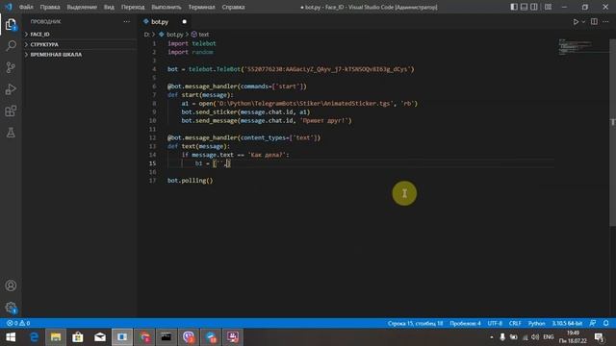Open the Справка menu
616x346 pixels.
click(233, 7)
